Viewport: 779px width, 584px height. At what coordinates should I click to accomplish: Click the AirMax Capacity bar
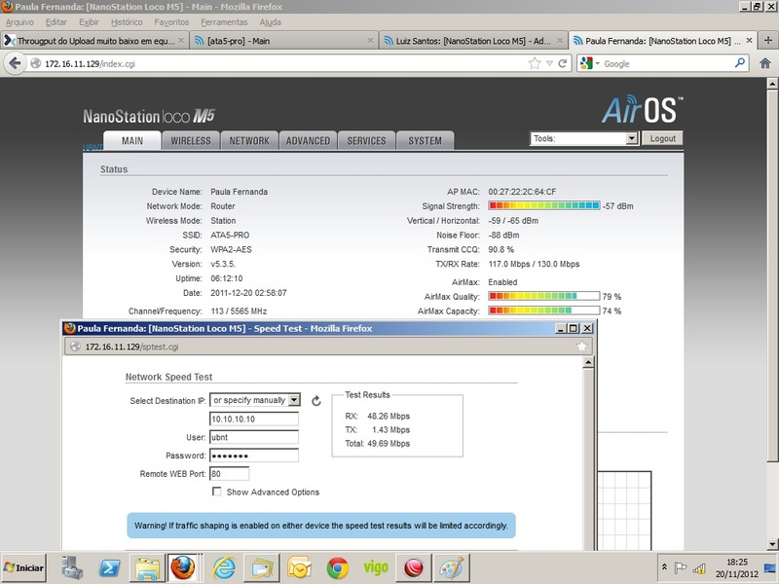[x=544, y=310]
